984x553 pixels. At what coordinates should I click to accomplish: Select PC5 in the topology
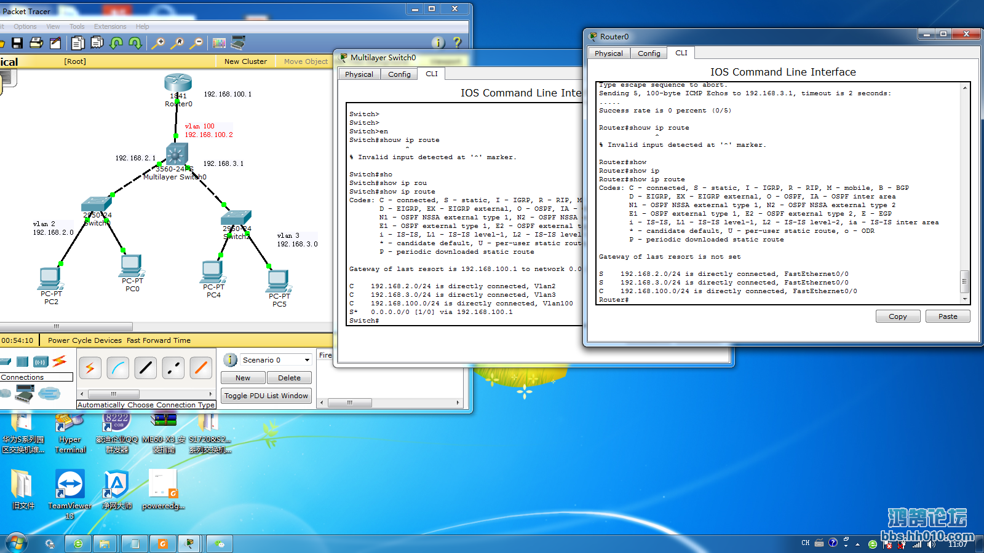tap(279, 281)
